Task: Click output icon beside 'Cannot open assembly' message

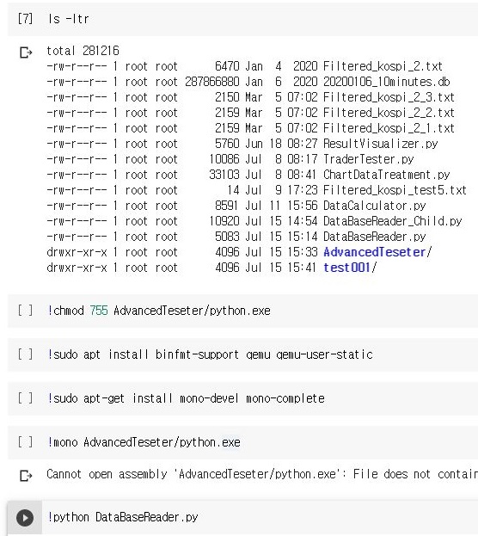Action: click(26, 476)
